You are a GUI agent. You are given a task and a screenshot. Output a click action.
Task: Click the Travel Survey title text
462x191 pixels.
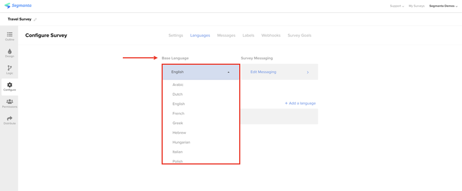point(20,19)
